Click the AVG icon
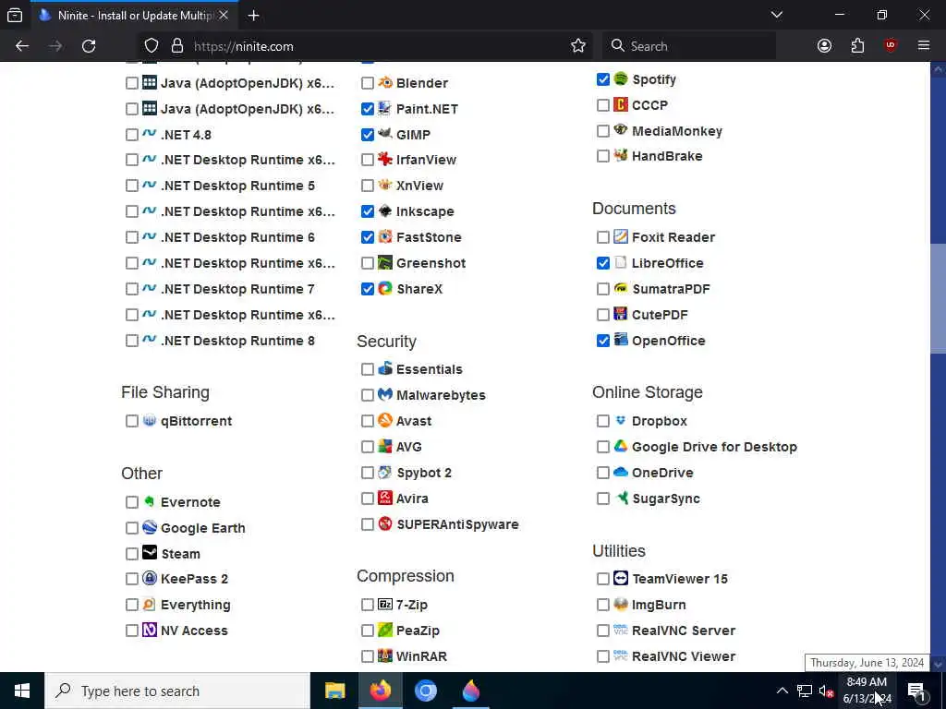 (385, 446)
